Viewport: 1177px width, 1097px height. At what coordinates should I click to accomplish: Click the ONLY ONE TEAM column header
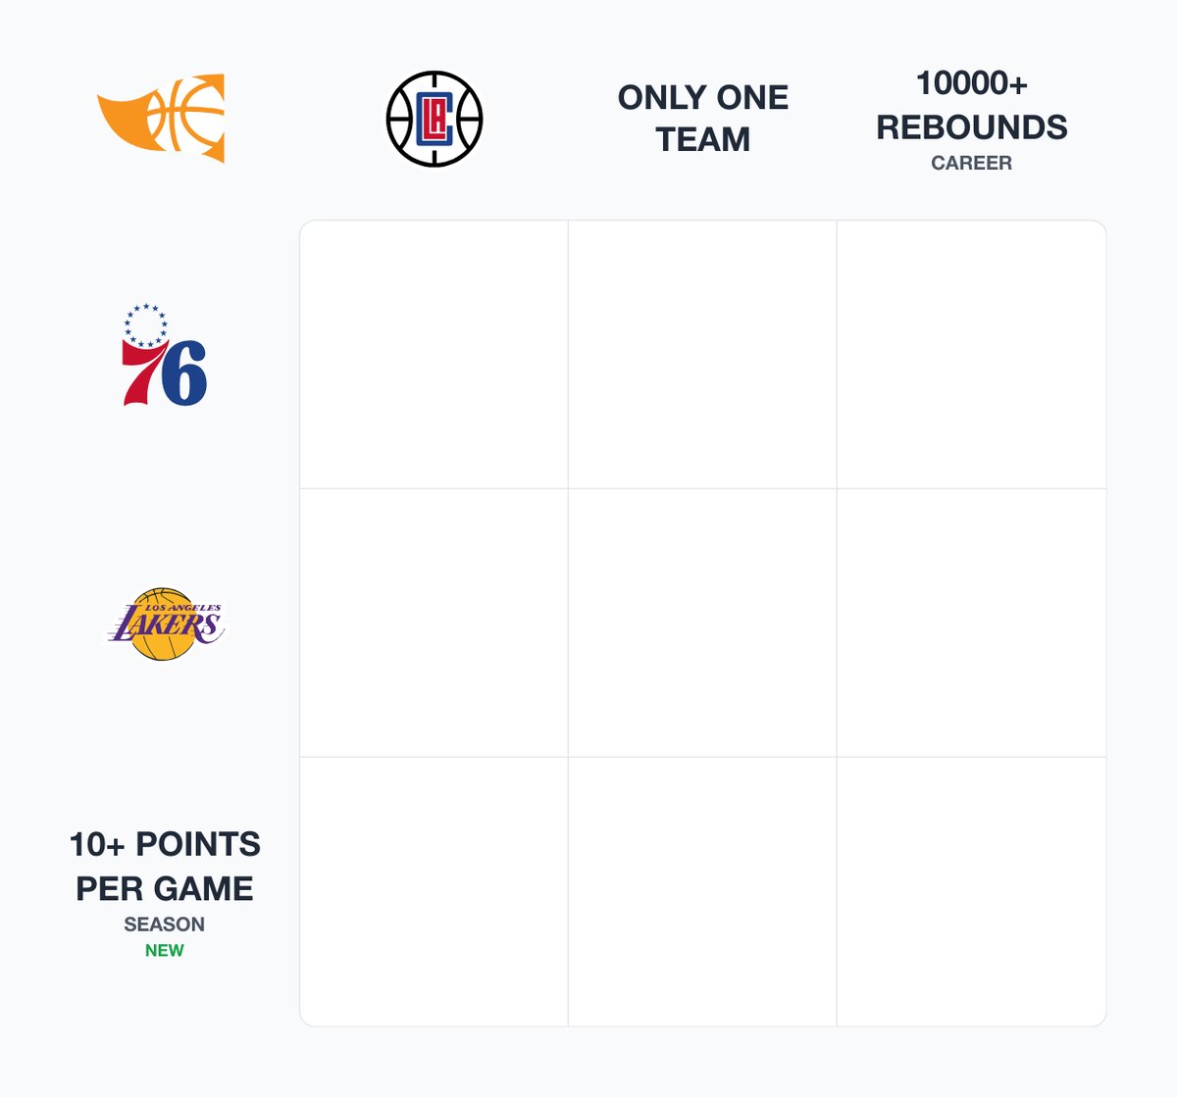pos(702,118)
